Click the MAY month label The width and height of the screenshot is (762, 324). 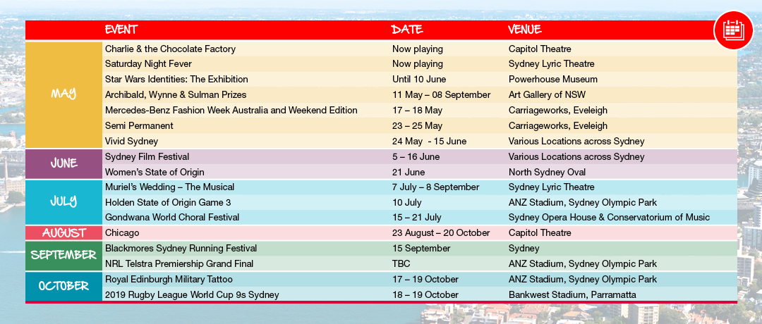(x=64, y=94)
